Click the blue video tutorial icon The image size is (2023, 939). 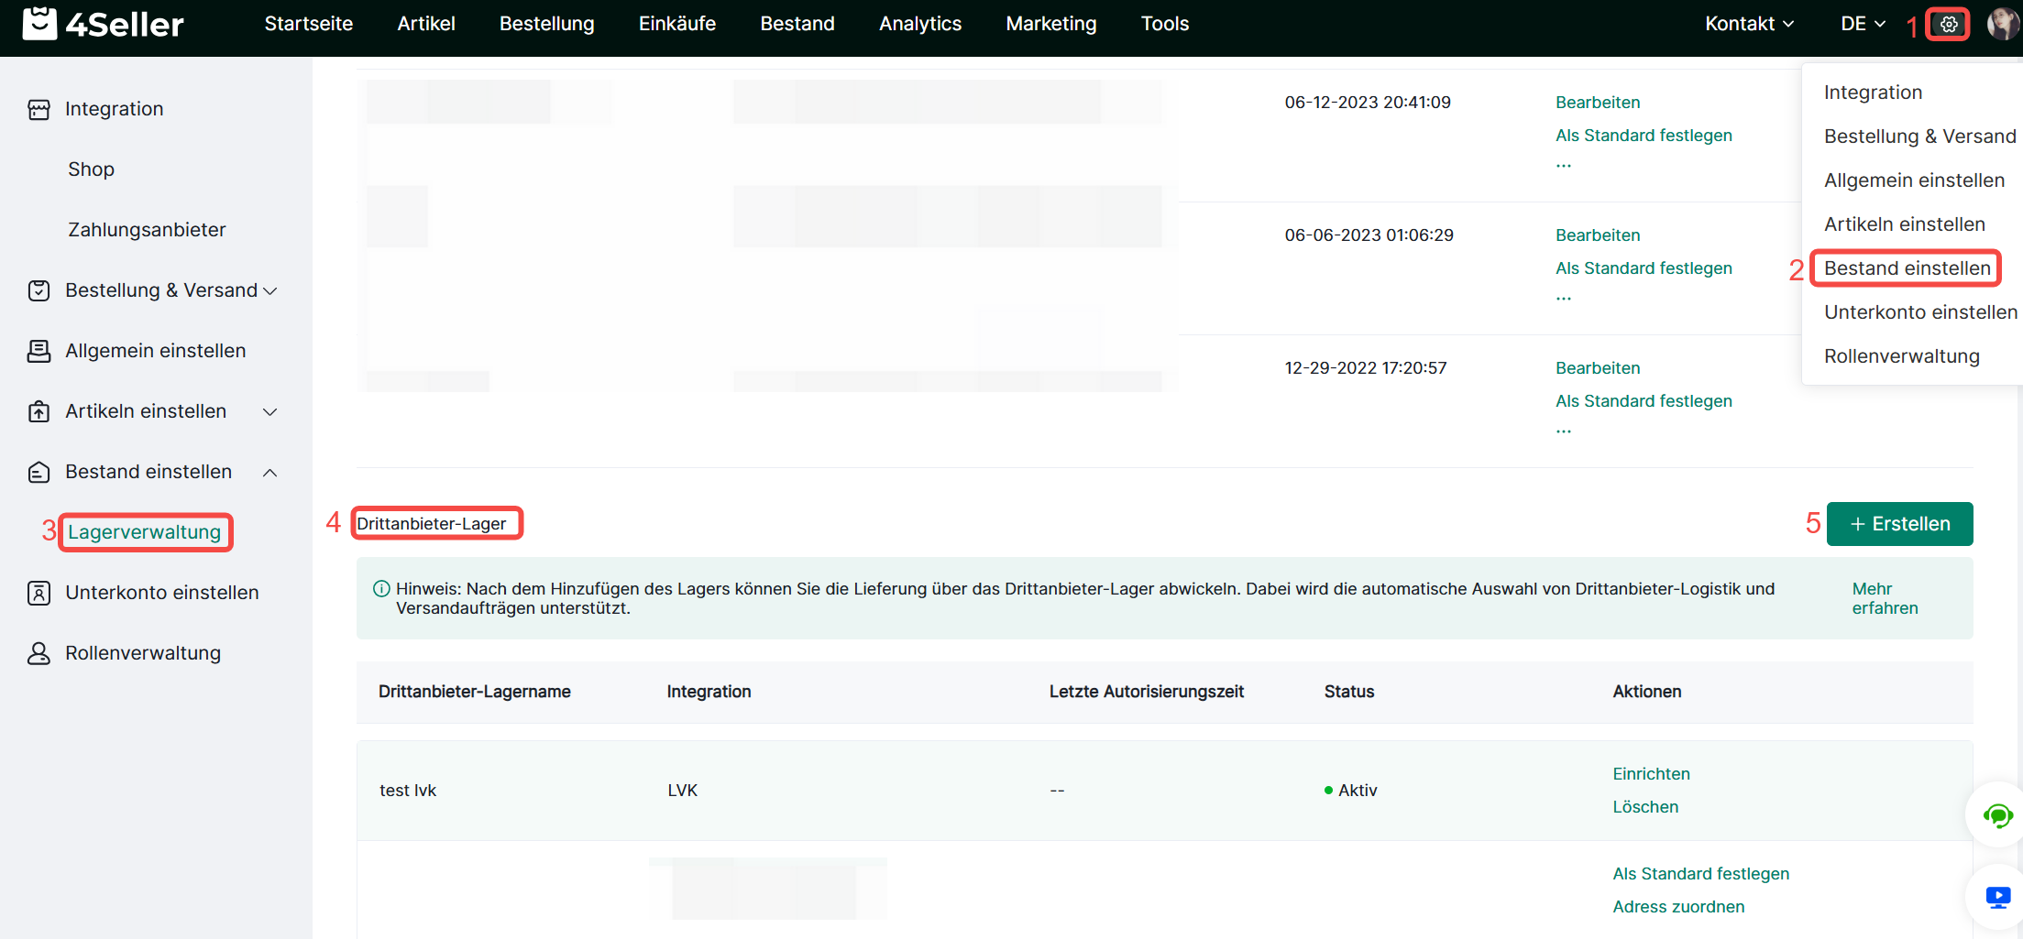pos(1997,897)
